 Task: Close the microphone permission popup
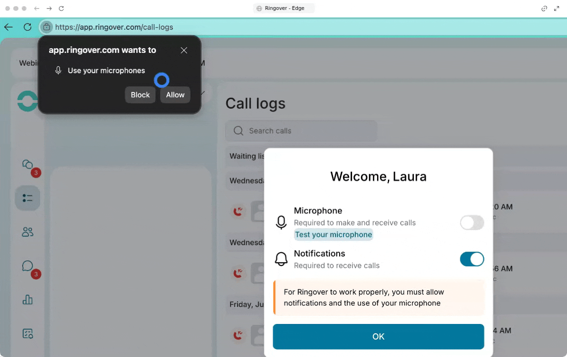point(184,50)
